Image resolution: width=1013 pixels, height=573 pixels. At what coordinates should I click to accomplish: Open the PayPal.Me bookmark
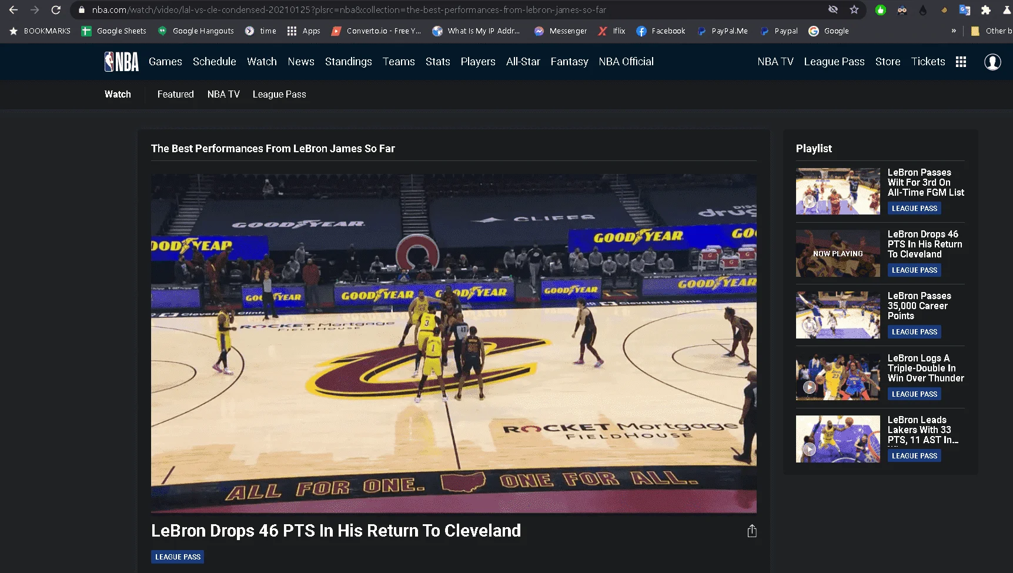click(x=723, y=31)
